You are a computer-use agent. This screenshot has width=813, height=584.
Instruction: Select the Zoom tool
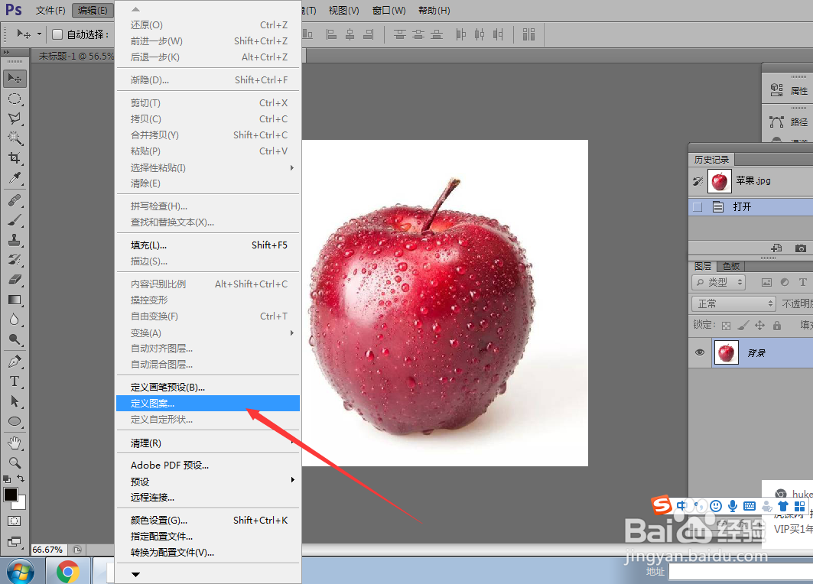coord(15,462)
